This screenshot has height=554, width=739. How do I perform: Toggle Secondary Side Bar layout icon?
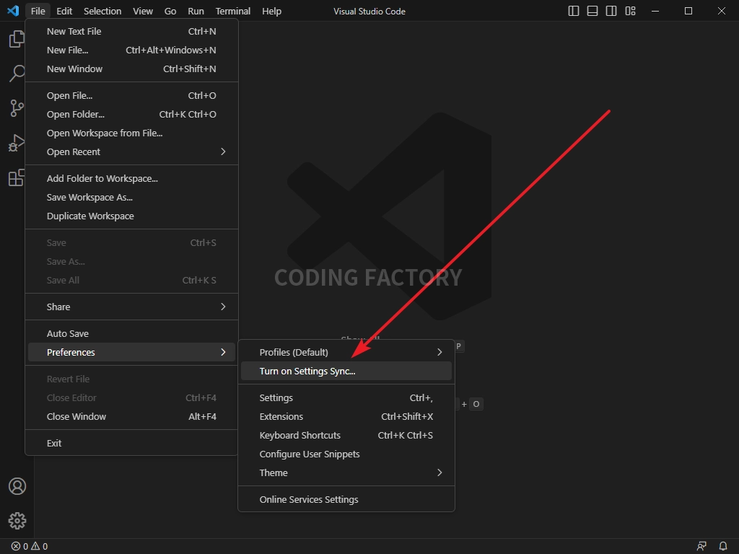[x=611, y=11]
